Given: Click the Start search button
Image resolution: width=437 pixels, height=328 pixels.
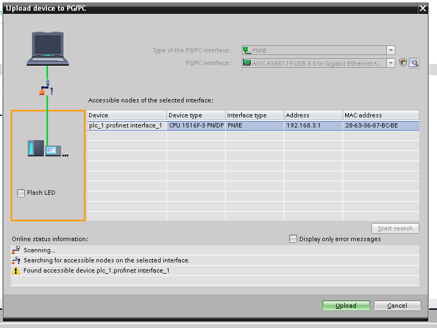Looking at the screenshot, I should tap(395, 228).
